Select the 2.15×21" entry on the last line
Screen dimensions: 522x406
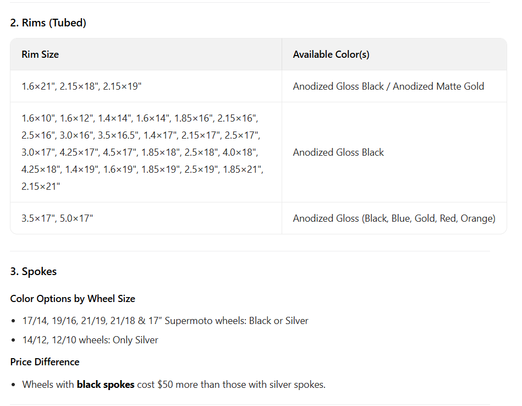[41, 186]
